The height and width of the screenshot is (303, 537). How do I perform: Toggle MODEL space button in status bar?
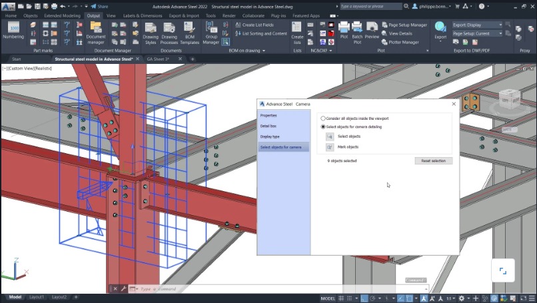(328, 298)
